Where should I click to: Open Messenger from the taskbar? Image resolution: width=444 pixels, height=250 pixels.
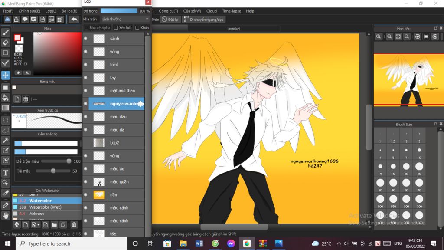231,243
